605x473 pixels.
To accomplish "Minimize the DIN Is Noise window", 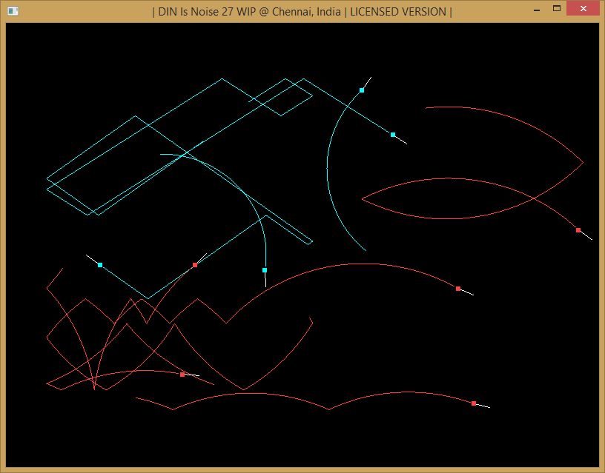I will (536, 9).
